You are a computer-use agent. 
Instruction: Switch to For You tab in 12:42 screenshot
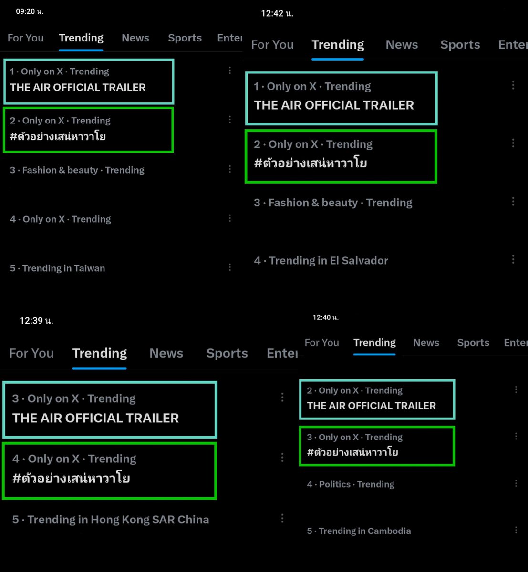coord(272,45)
